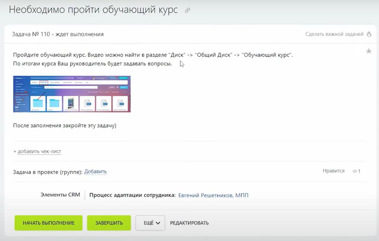Screen dimensions: 379x241
Task: Click the flame icon for important task
Action: [369, 34]
